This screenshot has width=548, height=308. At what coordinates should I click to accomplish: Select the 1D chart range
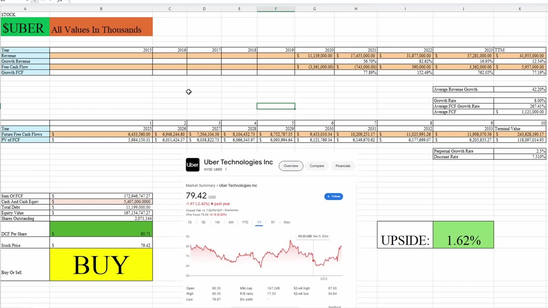(x=190, y=222)
